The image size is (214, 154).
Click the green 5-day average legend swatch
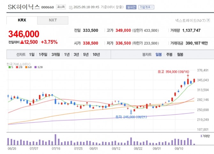[10, 67]
